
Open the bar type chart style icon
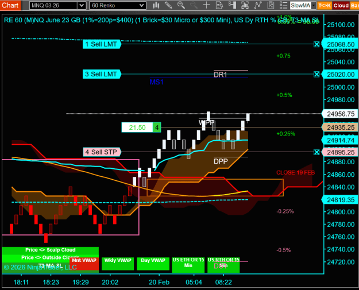[156, 5]
